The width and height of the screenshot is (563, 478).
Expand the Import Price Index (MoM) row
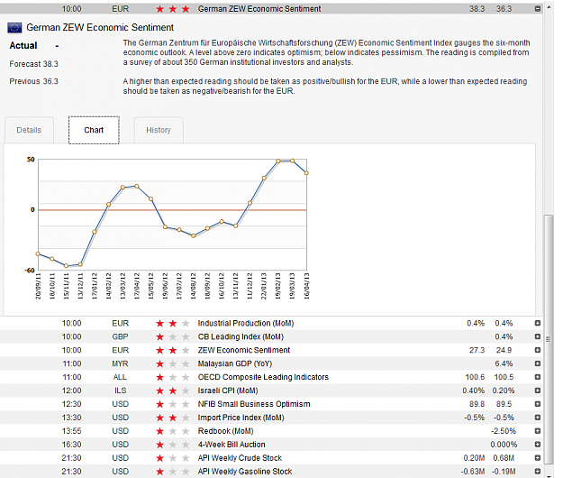click(538, 418)
